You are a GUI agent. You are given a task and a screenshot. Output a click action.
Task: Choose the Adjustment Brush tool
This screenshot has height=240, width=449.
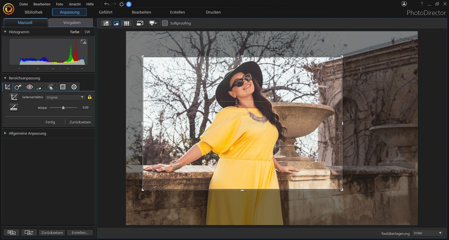click(41, 87)
